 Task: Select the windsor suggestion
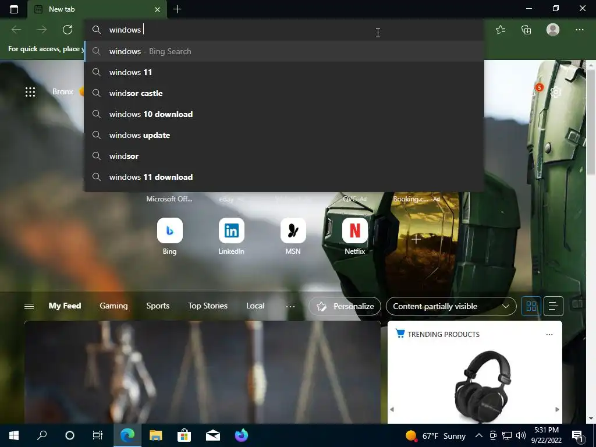coord(283,156)
